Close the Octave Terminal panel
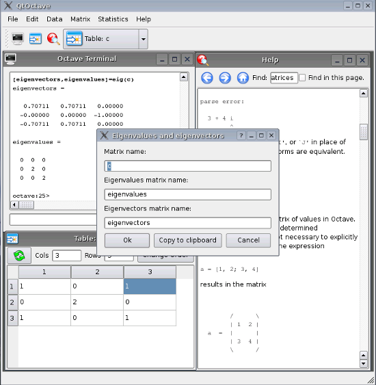Image resolution: width=376 pixels, height=385 pixels. click(x=187, y=59)
